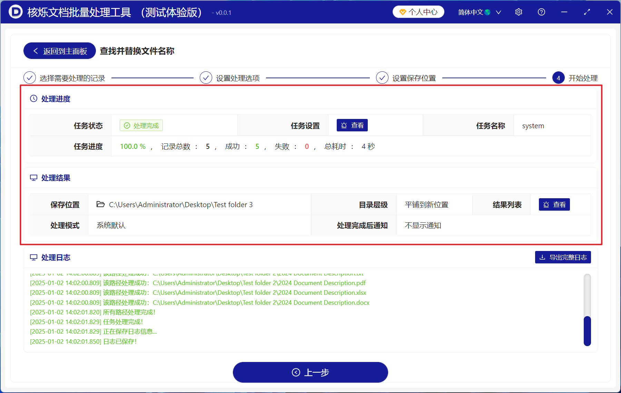Click the 系统默认 processing mode value
Screen dimensions: 621x393
click(x=111, y=225)
